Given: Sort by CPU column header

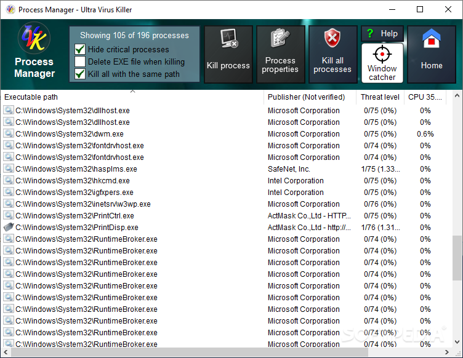Looking at the screenshot, I should [x=425, y=97].
